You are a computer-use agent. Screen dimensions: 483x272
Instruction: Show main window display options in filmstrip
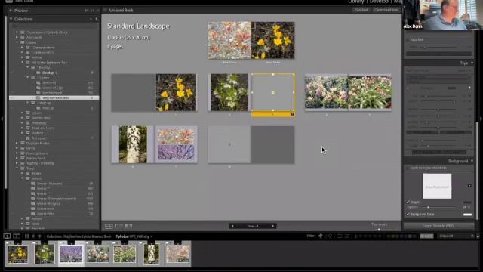tap(7, 236)
